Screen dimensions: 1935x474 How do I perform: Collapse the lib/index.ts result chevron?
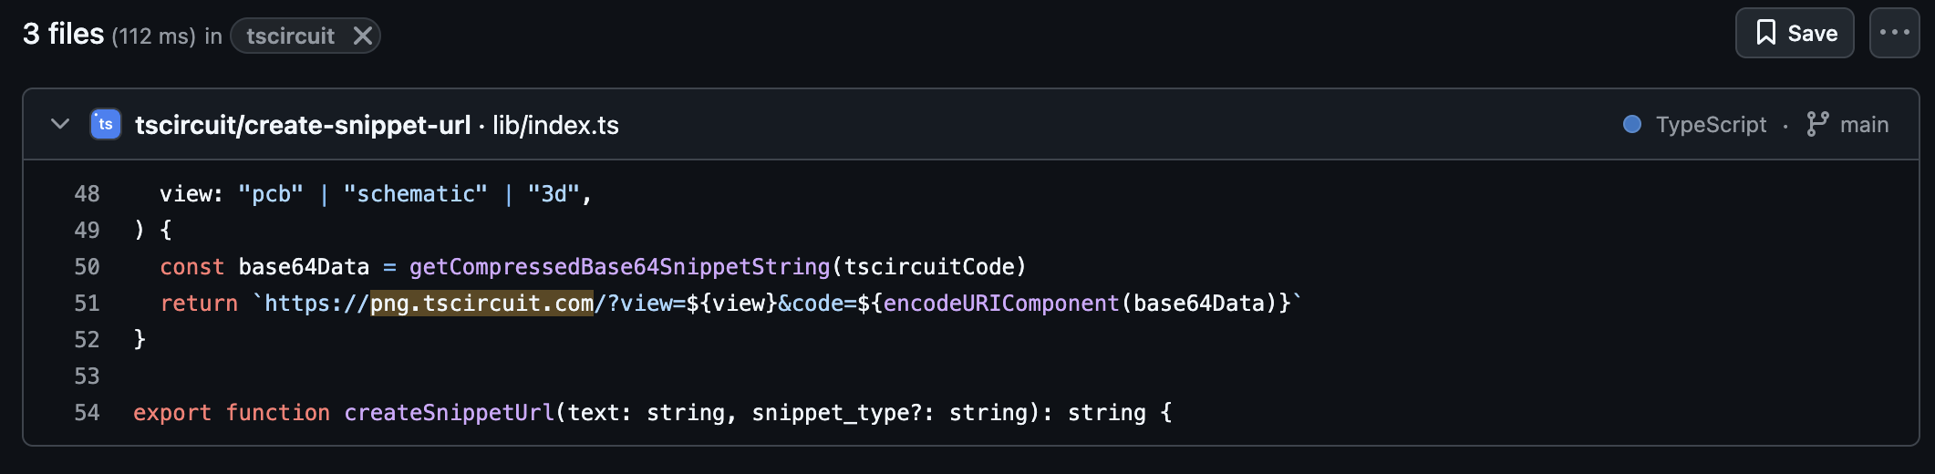tap(60, 124)
